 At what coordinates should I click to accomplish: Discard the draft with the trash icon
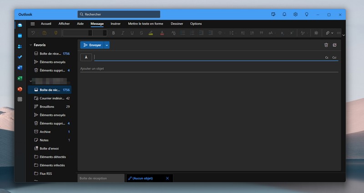click(x=326, y=45)
